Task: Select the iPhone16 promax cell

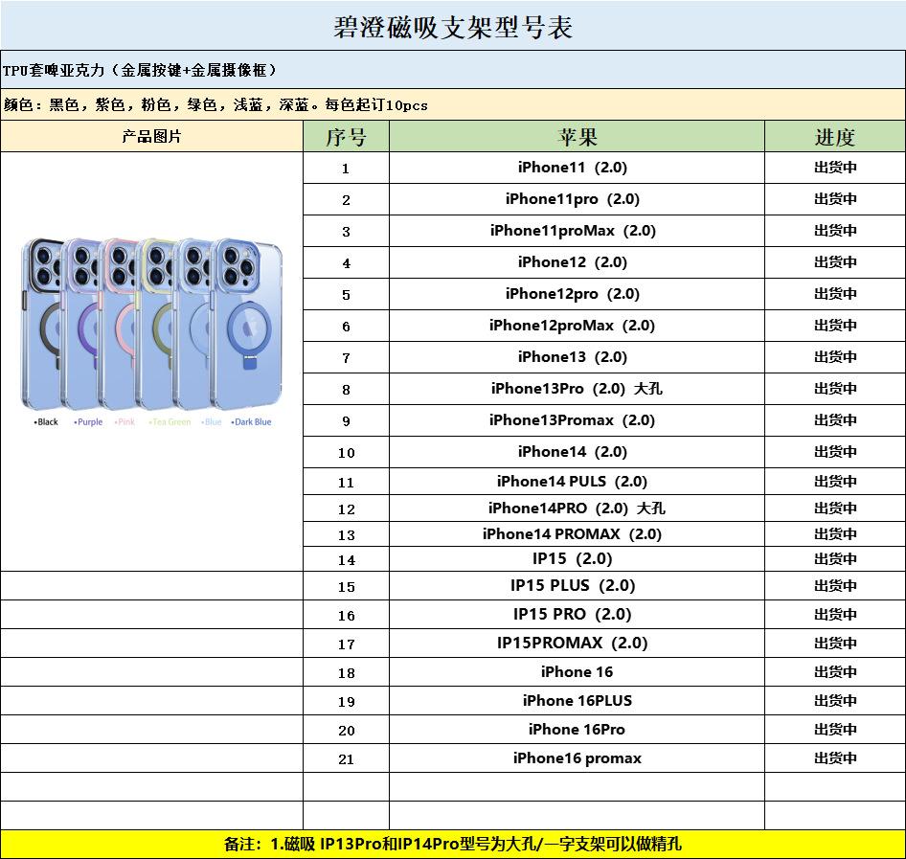Action: click(577, 758)
